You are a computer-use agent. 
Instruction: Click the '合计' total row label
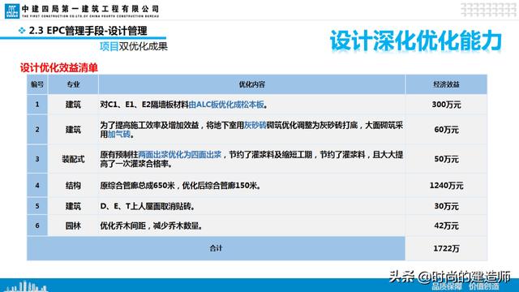point(216,248)
